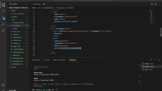
Task: Create a new terminal with plus icon
Action: click(151, 60)
